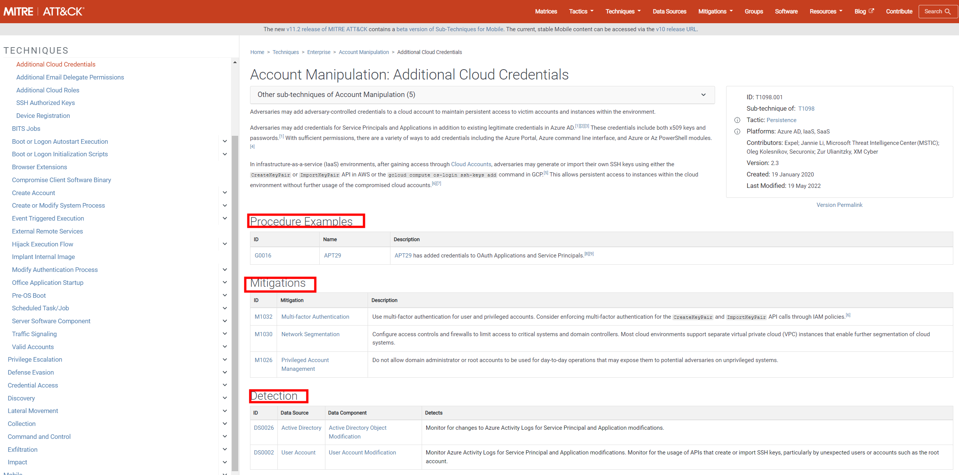Open Matrices in top navigation
This screenshot has height=475, width=959.
546,11
